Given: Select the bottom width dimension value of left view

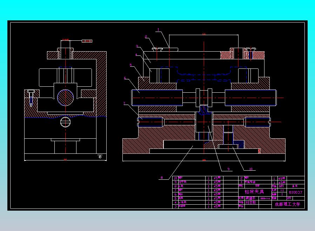Looking at the screenshot, I should 65,160.
